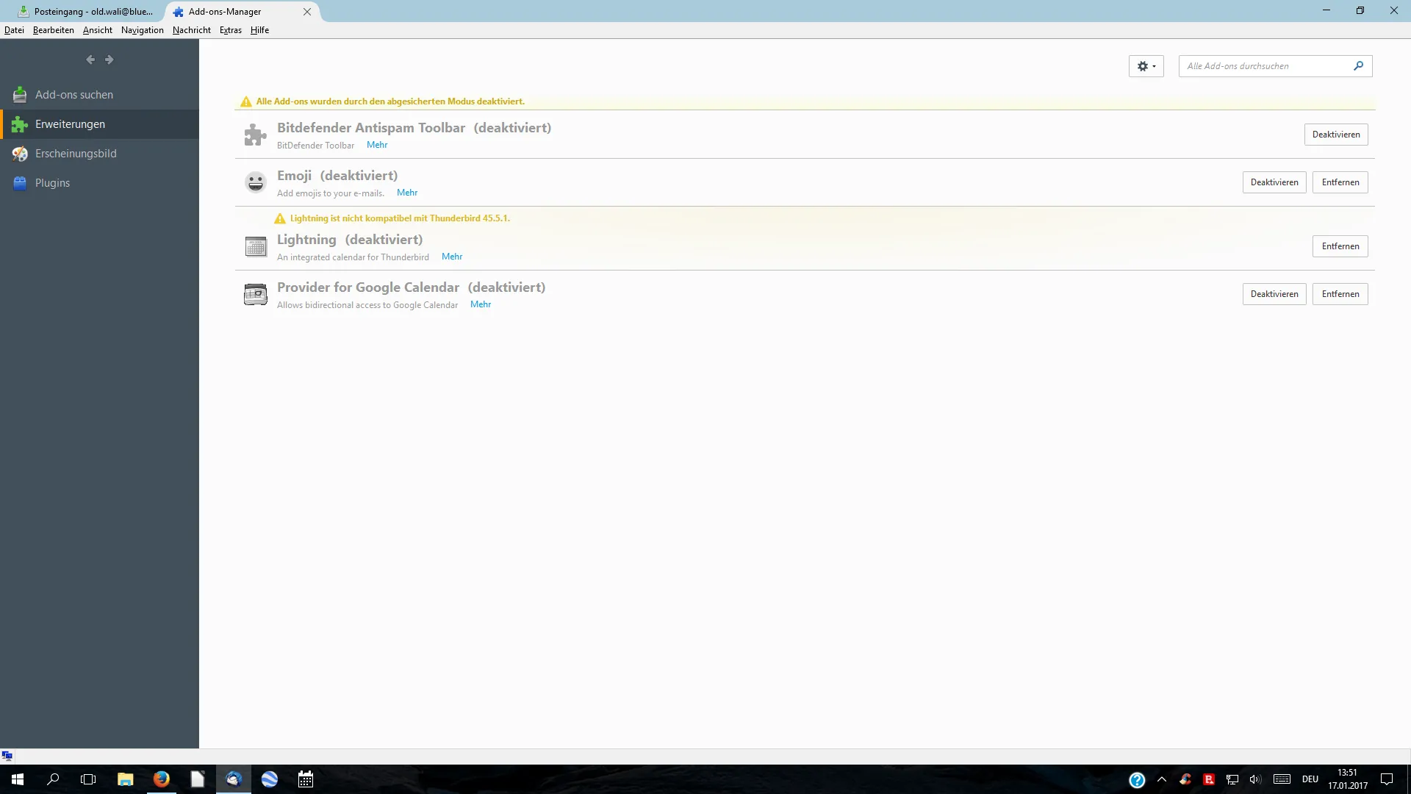Deaktivieren the Bitdefender Antispam Toolbar
Viewport: 1411px width, 794px height.
(x=1336, y=135)
